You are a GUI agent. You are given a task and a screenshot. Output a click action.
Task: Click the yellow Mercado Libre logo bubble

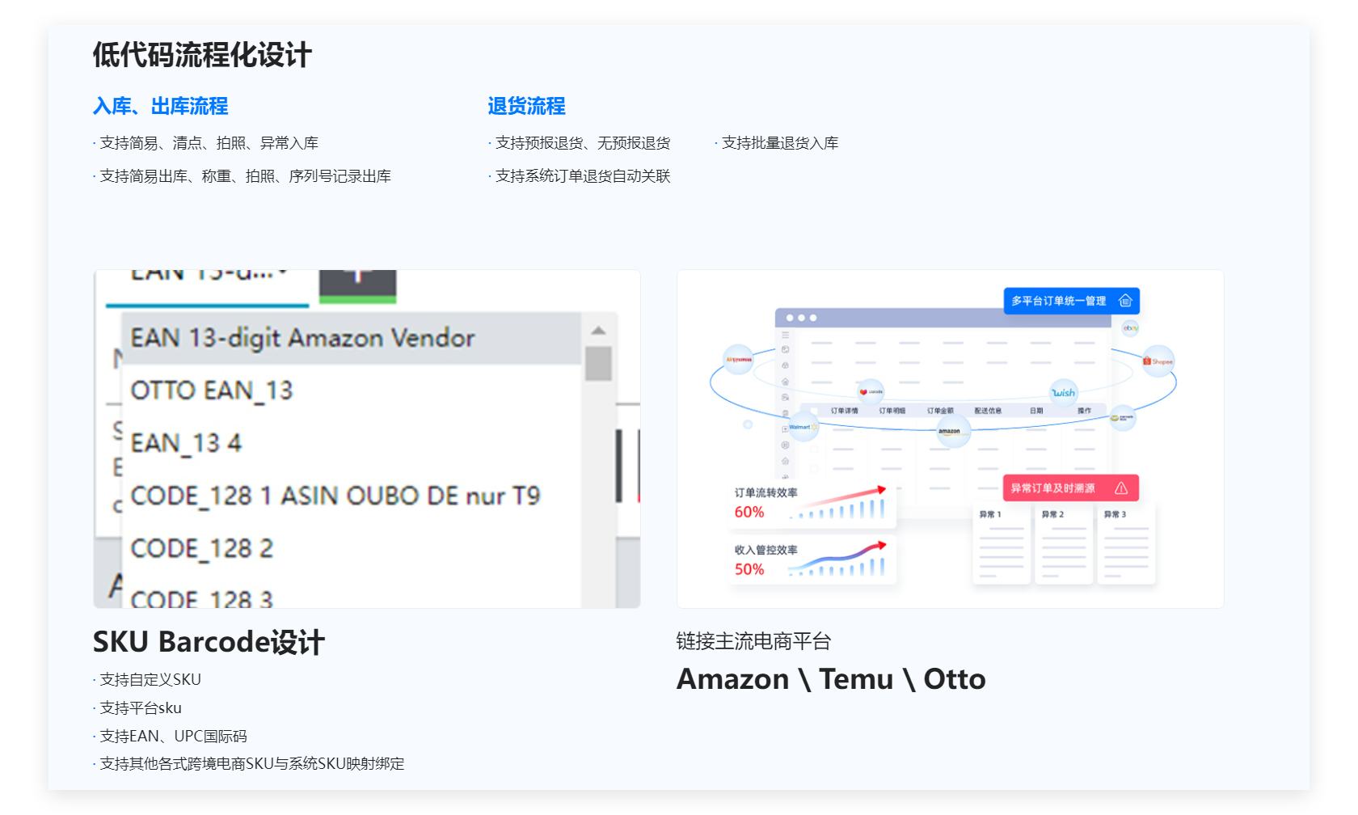coord(1121,418)
